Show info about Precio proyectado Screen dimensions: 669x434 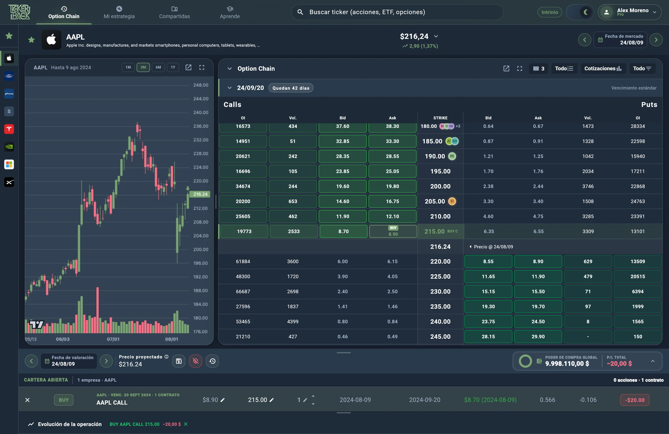(166, 357)
